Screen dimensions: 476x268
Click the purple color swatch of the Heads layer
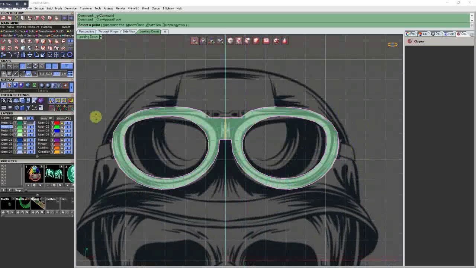click(57, 140)
